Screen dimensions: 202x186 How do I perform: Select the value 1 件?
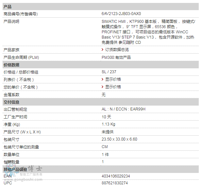(x=105, y=154)
